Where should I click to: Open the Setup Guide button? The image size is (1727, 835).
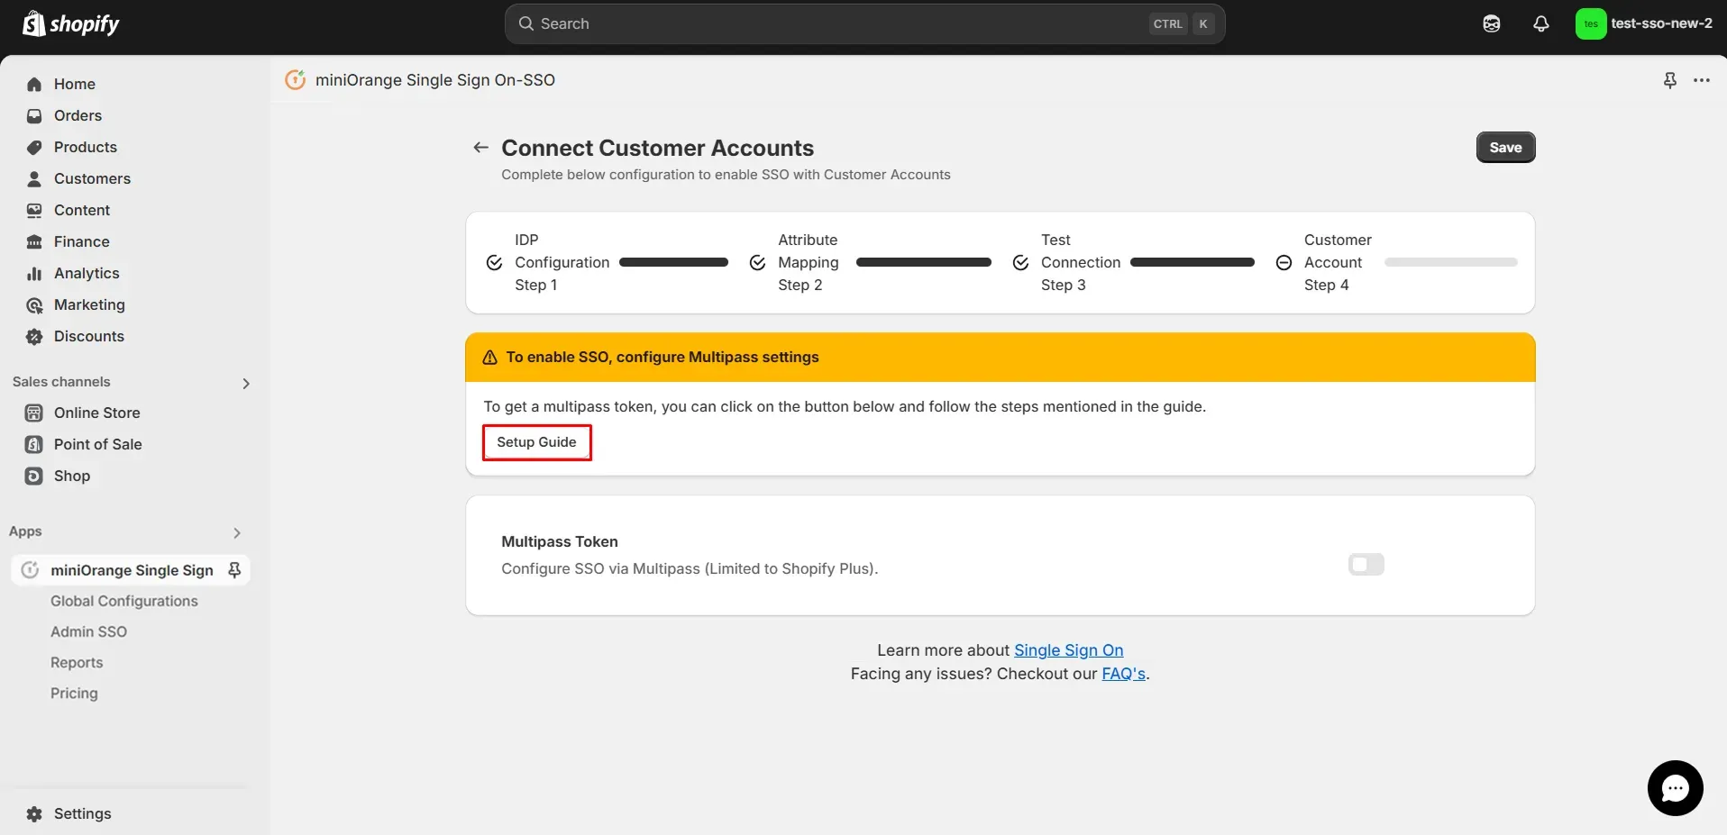pyautogui.click(x=536, y=442)
